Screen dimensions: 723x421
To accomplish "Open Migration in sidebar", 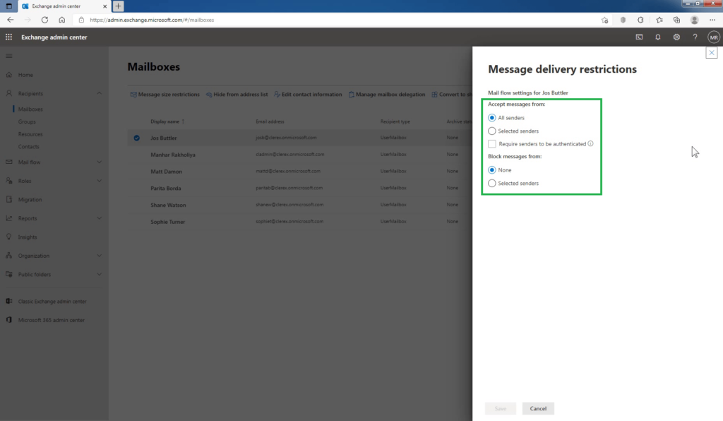I will pyautogui.click(x=30, y=200).
